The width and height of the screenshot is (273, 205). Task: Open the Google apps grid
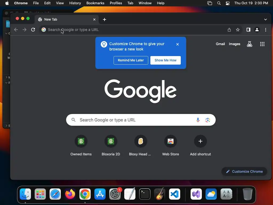(x=262, y=44)
